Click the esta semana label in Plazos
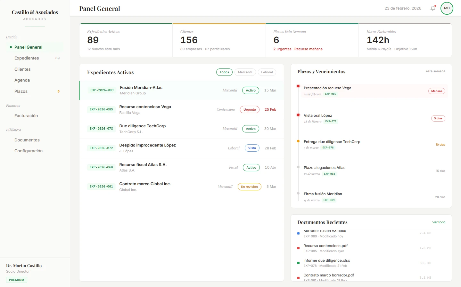Viewport: 461px width, 287px height. click(x=435, y=71)
